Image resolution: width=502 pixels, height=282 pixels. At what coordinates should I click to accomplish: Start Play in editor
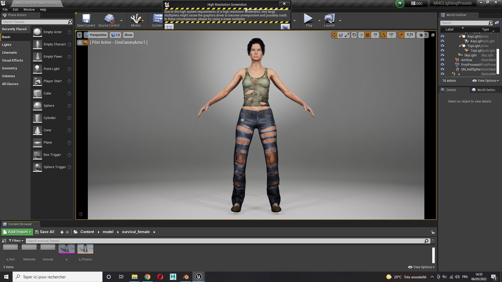pos(309,21)
